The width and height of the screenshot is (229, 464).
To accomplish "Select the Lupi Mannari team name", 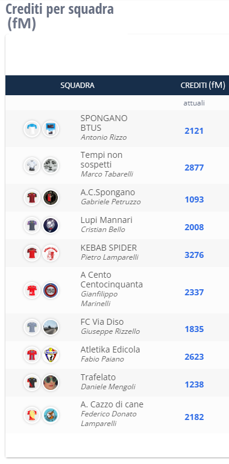I will [x=107, y=220].
